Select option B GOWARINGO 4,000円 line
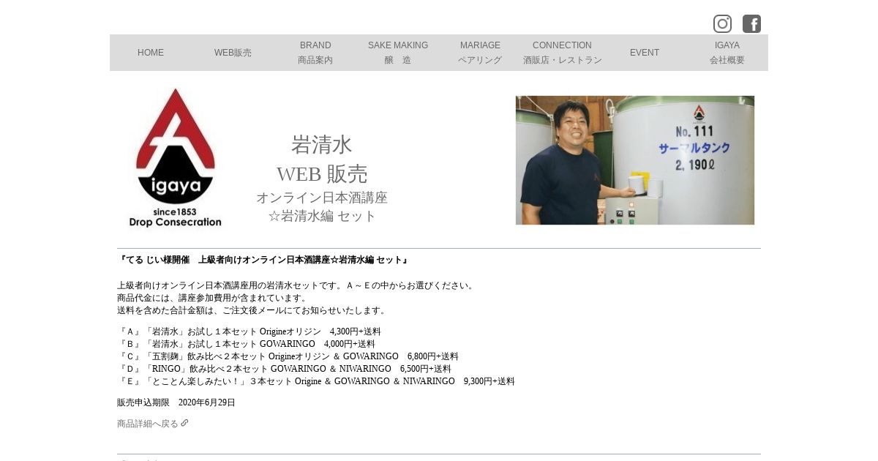The height and width of the screenshot is (461, 878). [x=246, y=344]
